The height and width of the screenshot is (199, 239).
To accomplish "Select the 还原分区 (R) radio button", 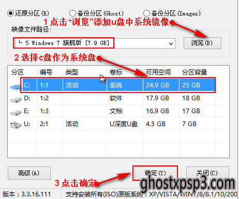I will [10, 13].
